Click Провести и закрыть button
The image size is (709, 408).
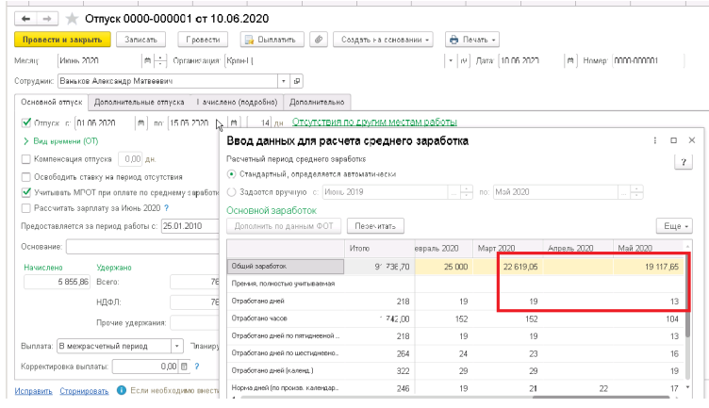click(x=62, y=40)
